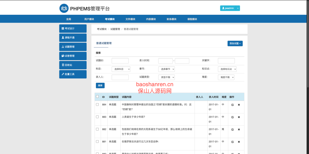
Task: Expand the 添加试题 dropdown button
Action: (235, 43)
